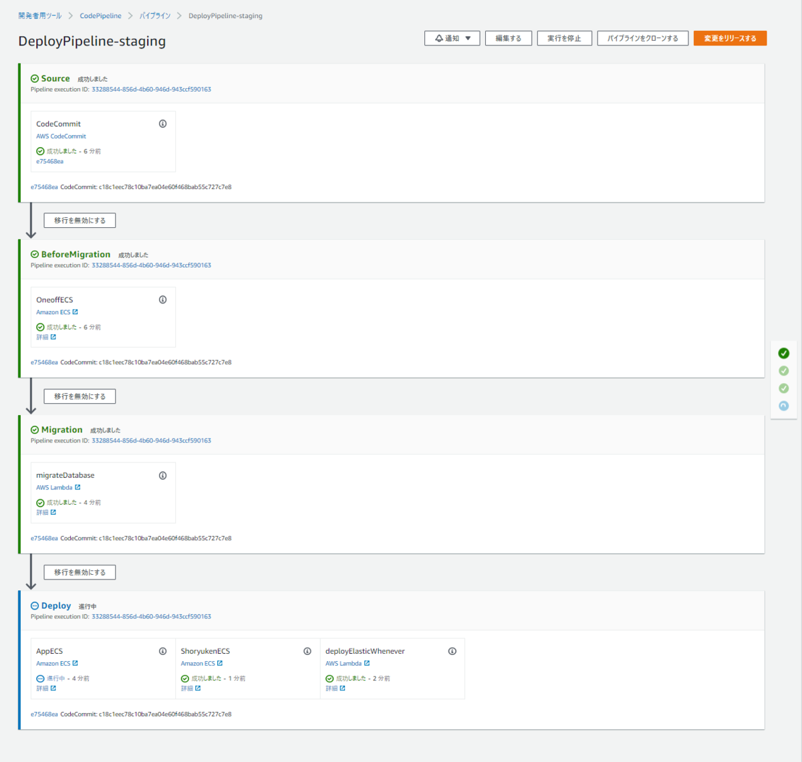Open e75468ea revision link below BeforeMigration card
This screenshot has width=802, height=762.
[x=44, y=362]
